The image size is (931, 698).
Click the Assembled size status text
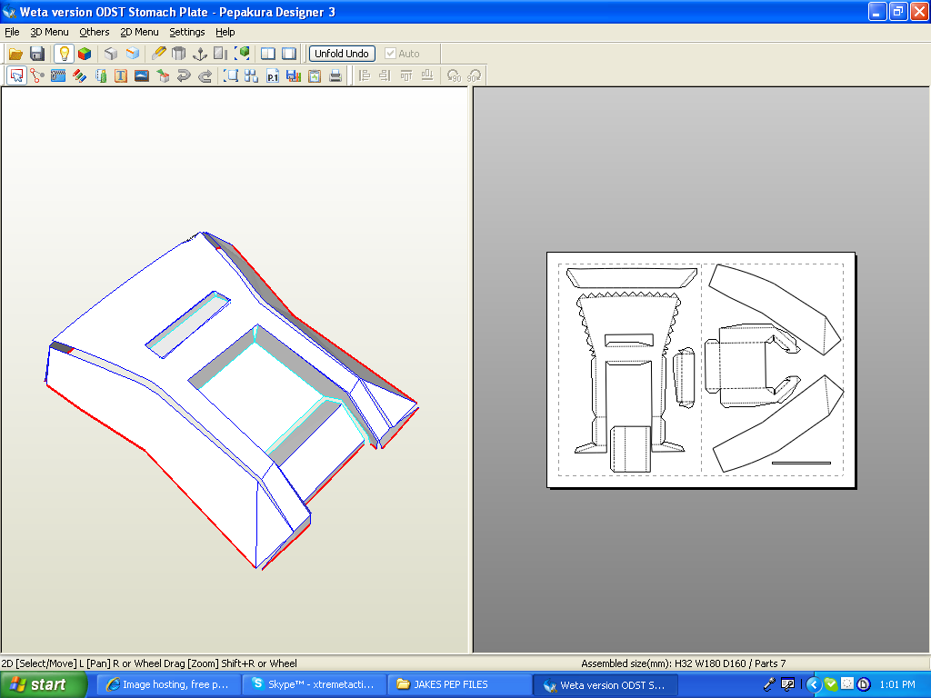tap(683, 663)
